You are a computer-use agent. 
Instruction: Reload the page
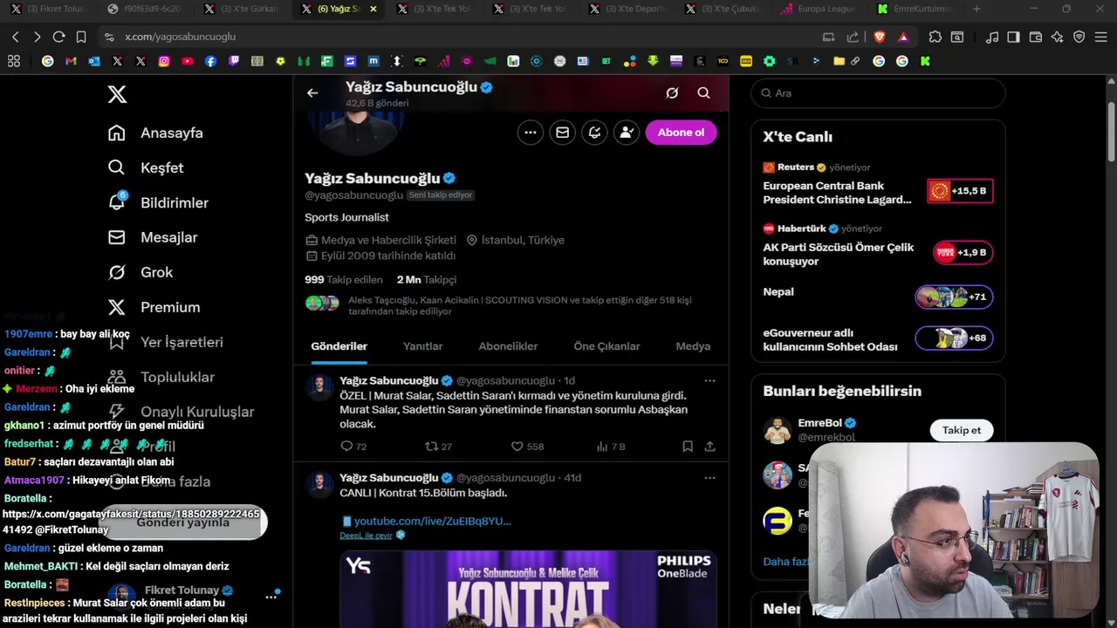(58, 37)
